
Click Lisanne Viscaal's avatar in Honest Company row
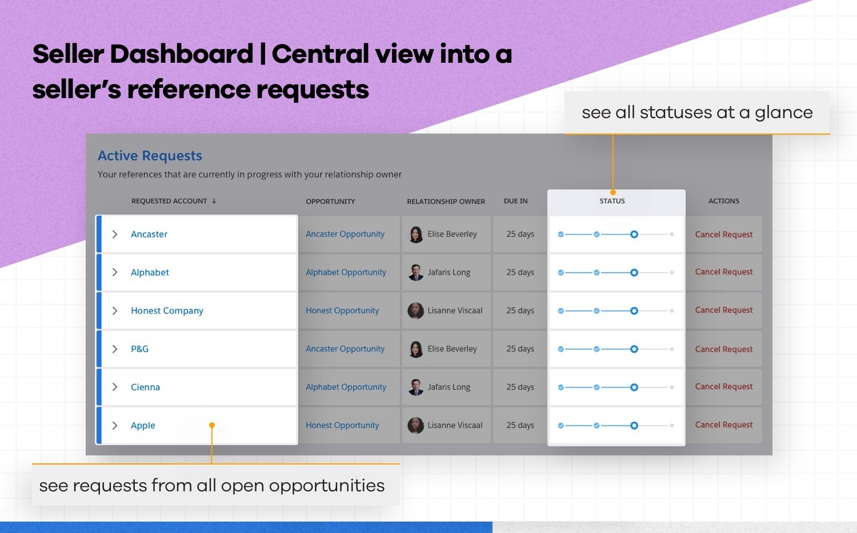pos(416,311)
